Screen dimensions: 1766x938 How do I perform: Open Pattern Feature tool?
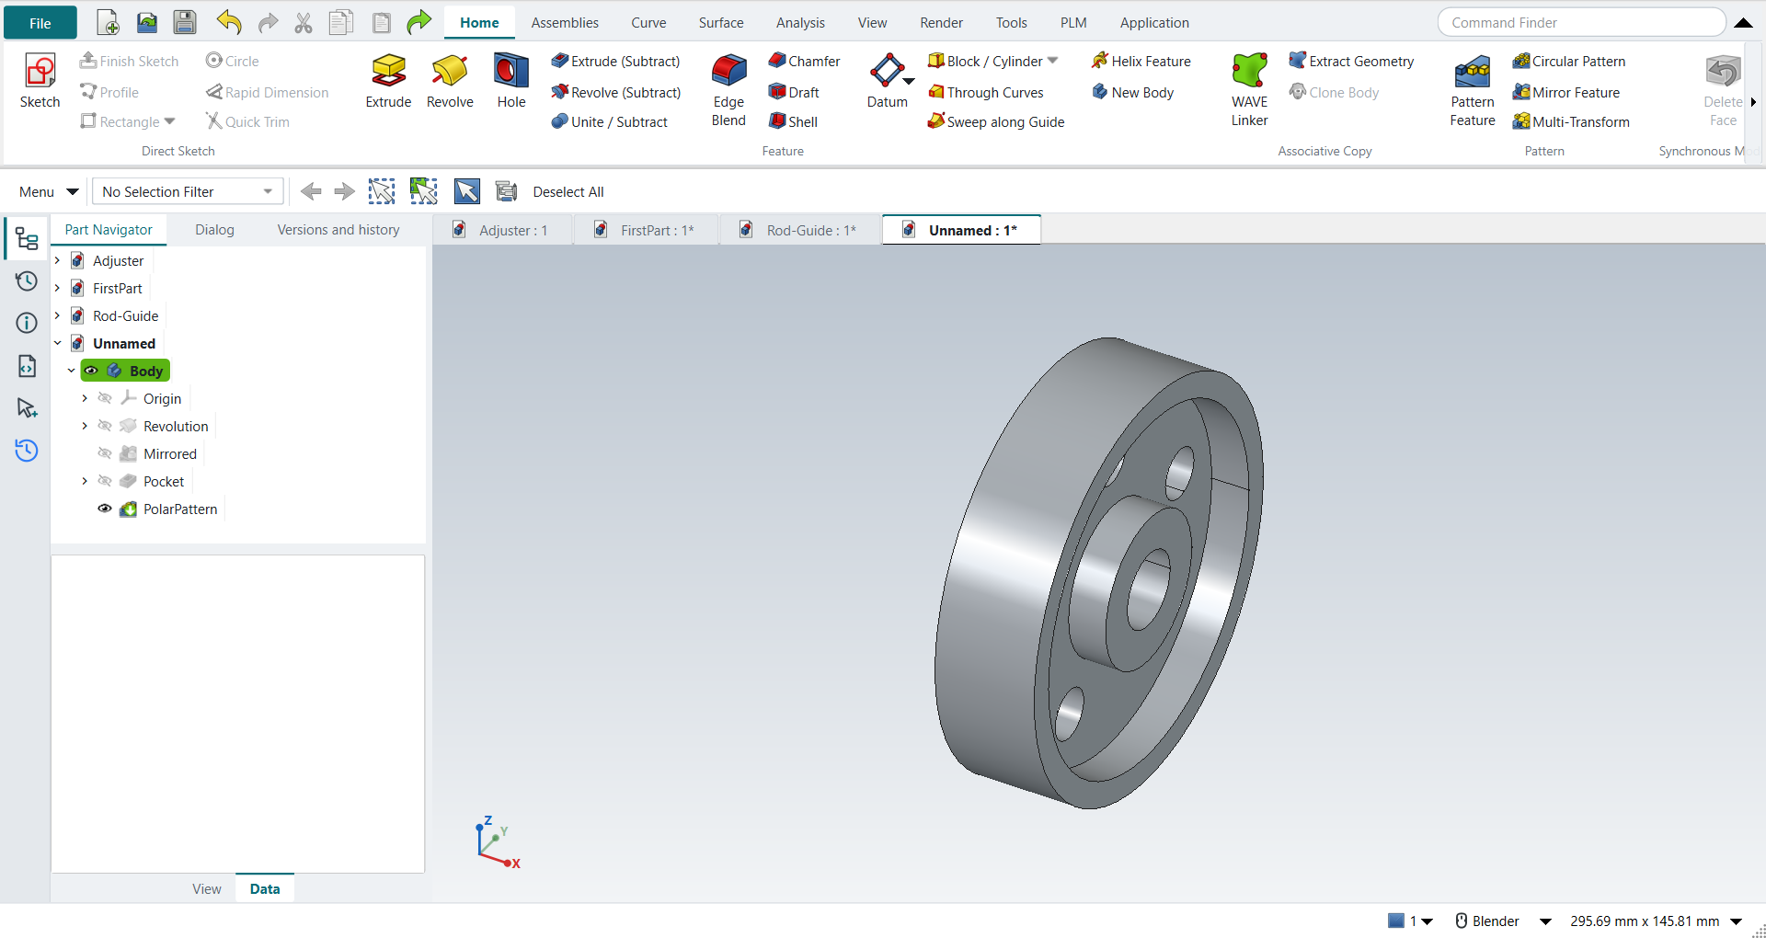(x=1473, y=90)
